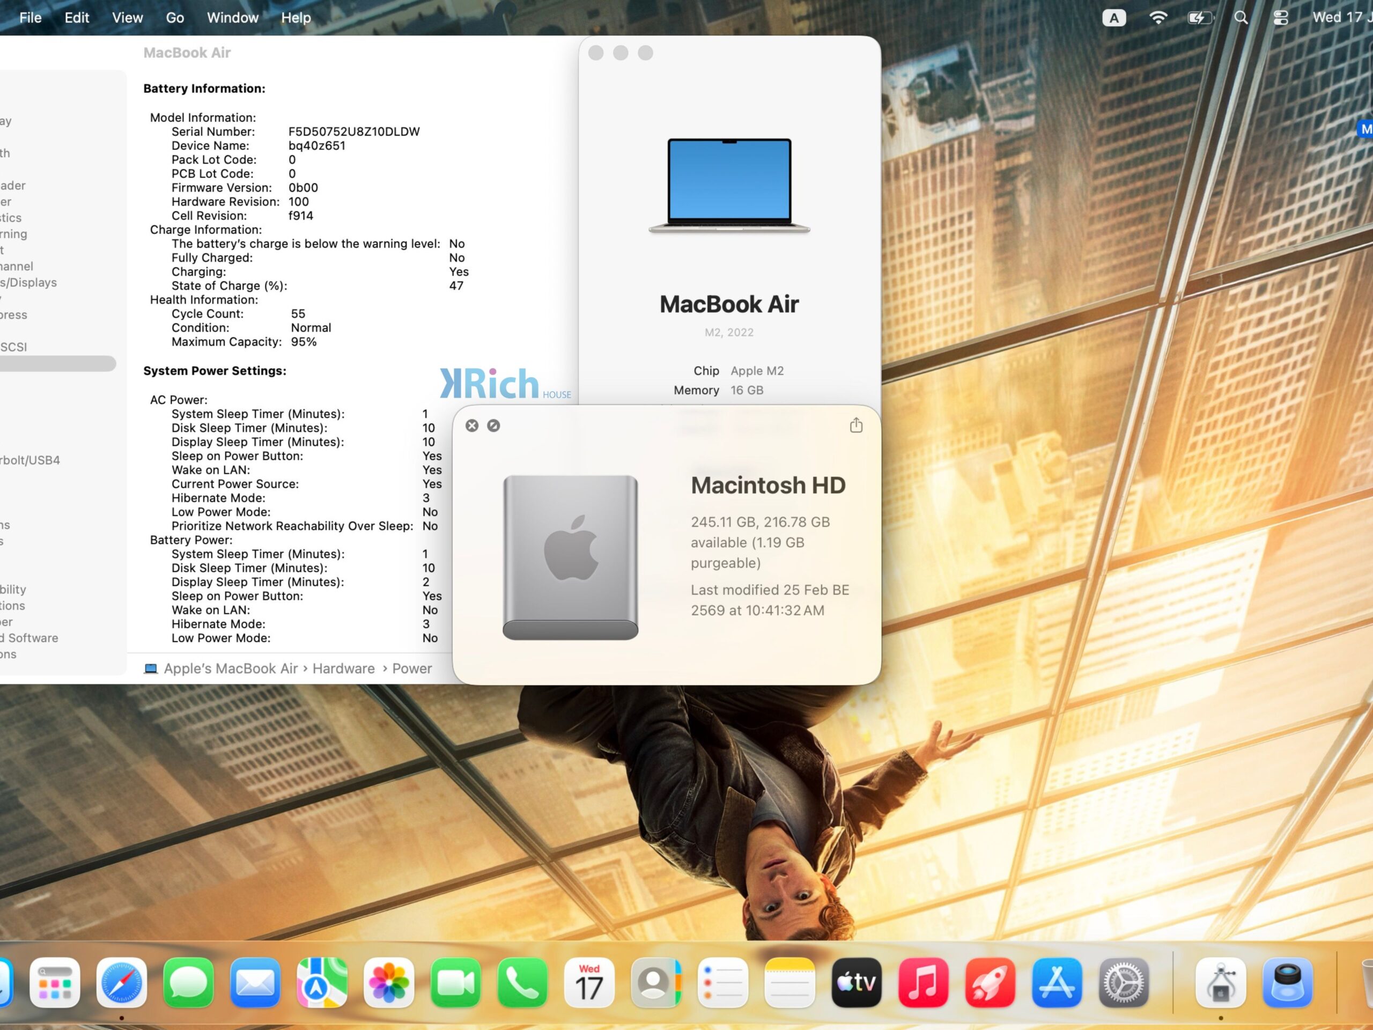Open Maps app in Dock

pos(322,982)
